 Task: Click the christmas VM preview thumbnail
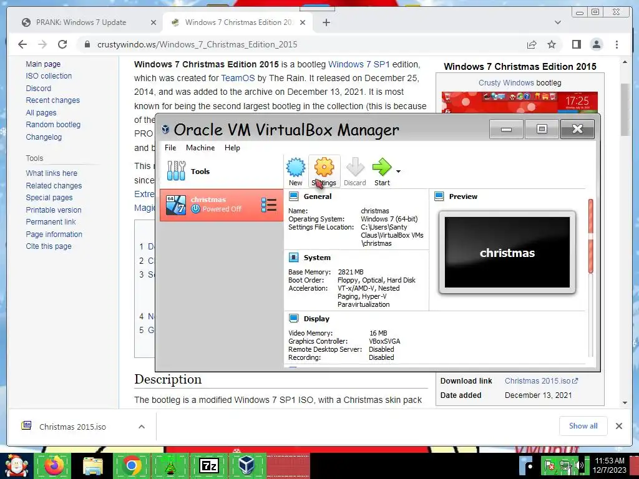point(507,253)
